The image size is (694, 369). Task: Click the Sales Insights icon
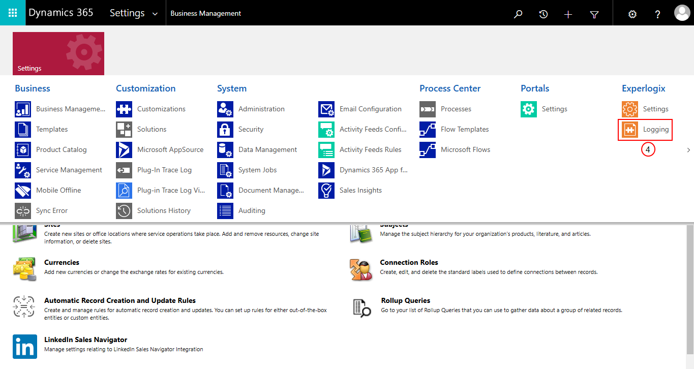(326, 190)
